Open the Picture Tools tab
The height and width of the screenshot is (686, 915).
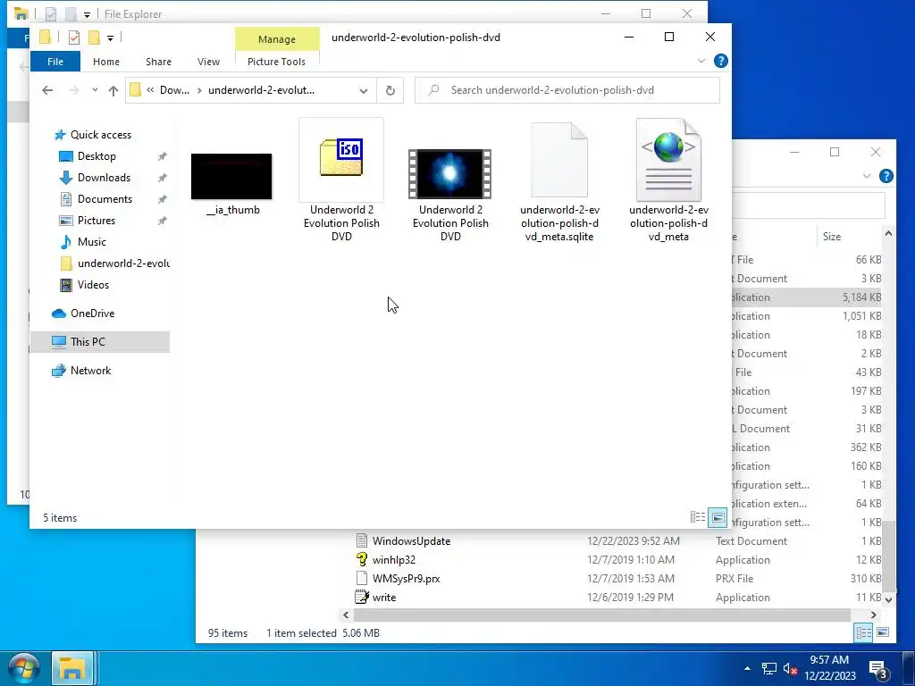[277, 62]
